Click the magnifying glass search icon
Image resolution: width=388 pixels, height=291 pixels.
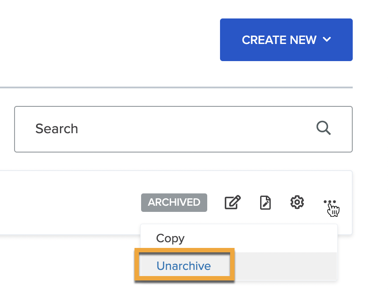324,128
